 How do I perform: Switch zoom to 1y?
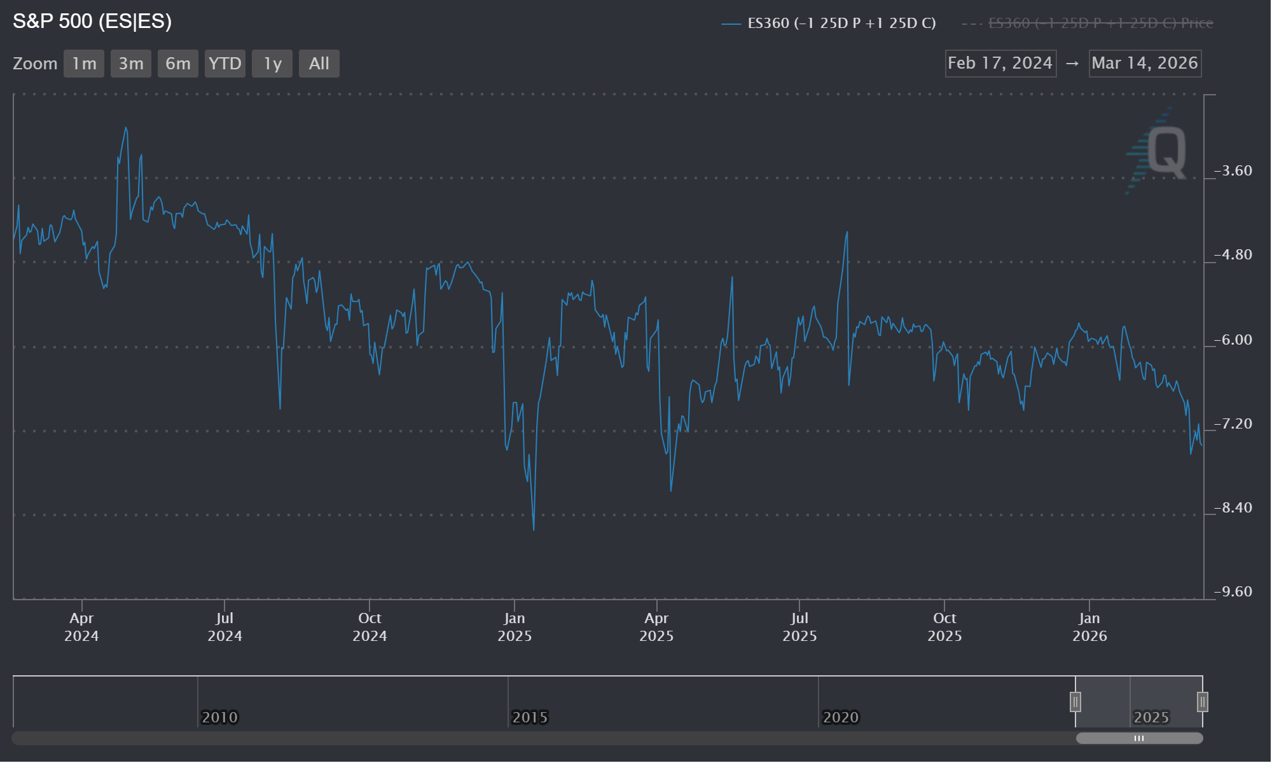272,64
